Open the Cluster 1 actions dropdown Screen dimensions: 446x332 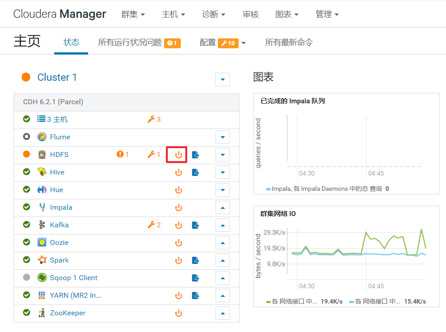tap(223, 79)
